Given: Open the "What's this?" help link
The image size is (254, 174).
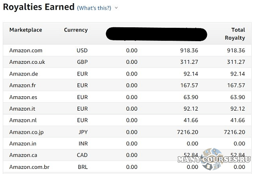Looking at the screenshot, I should tap(94, 8).
